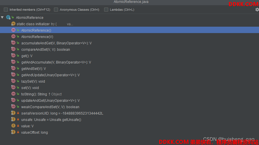Click method icon beside AtomicReference()
259x145 pixels.
coord(13,30)
